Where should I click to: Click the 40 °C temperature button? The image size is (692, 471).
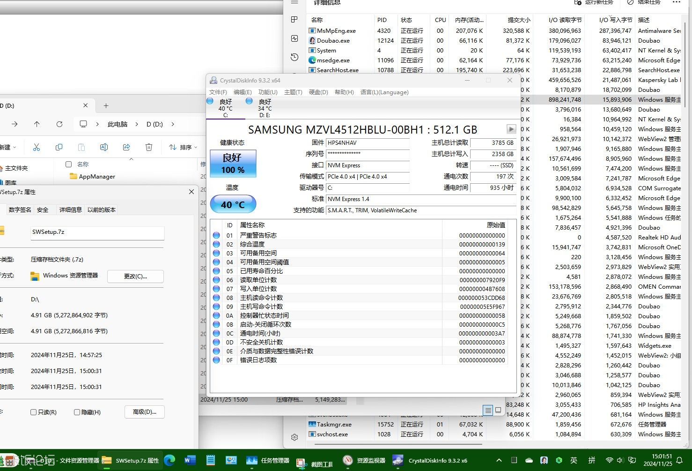[233, 204]
